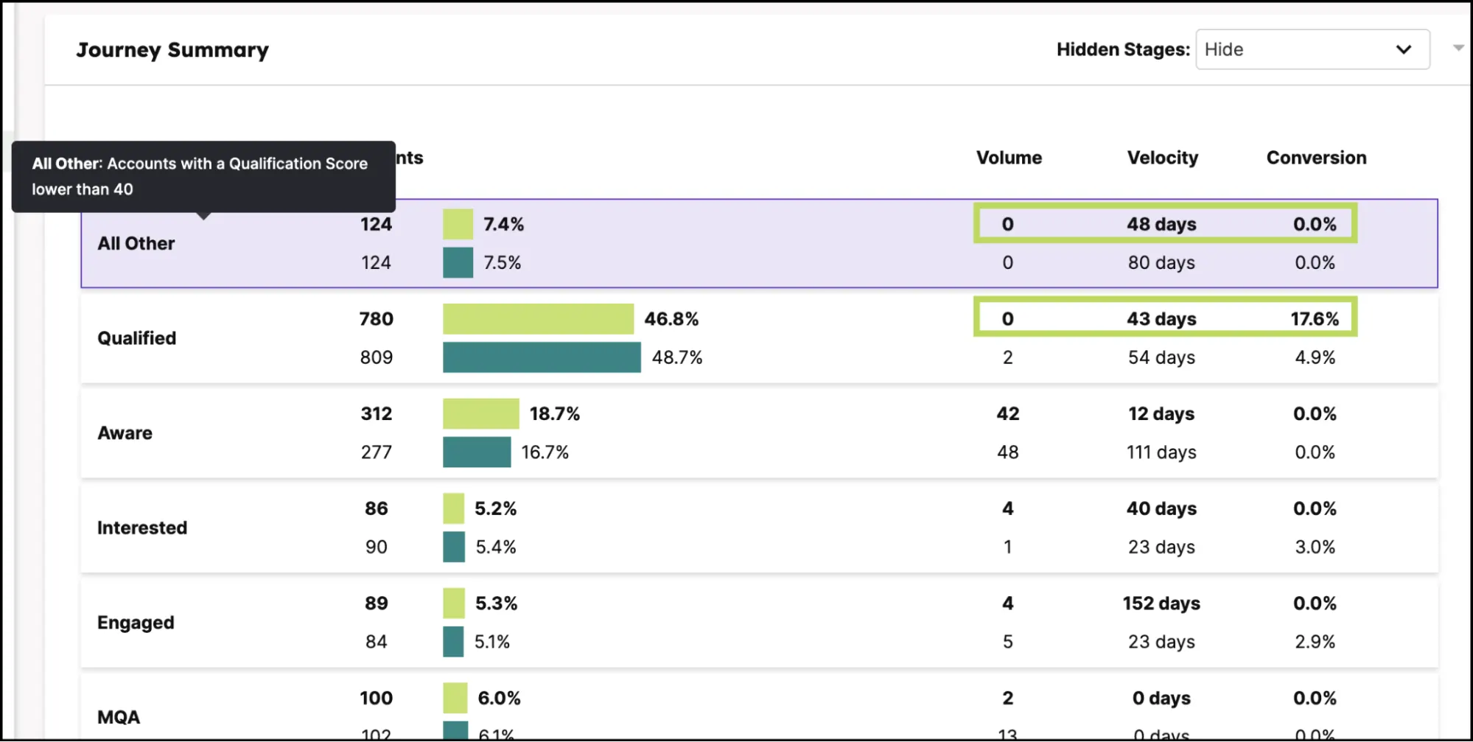
Task: Click the Journey Summary heading
Action: tap(172, 50)
